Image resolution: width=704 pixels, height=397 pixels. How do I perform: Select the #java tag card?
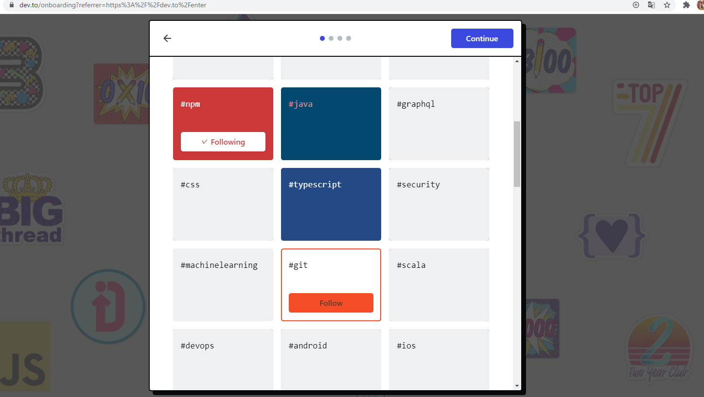coord(331,124)
